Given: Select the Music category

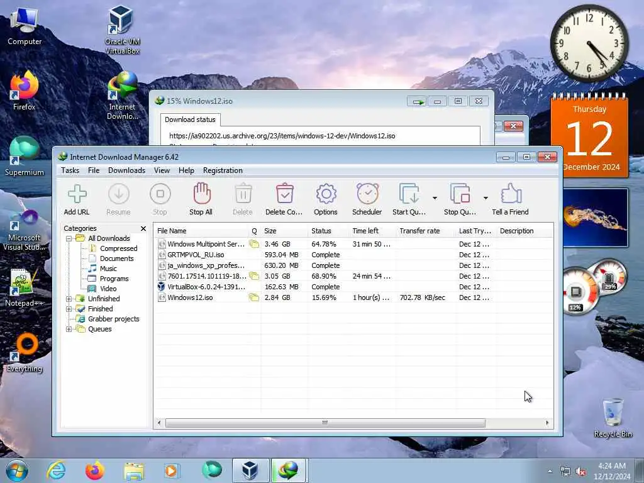Looking at the screenshot, I should (x=108, y=269).
